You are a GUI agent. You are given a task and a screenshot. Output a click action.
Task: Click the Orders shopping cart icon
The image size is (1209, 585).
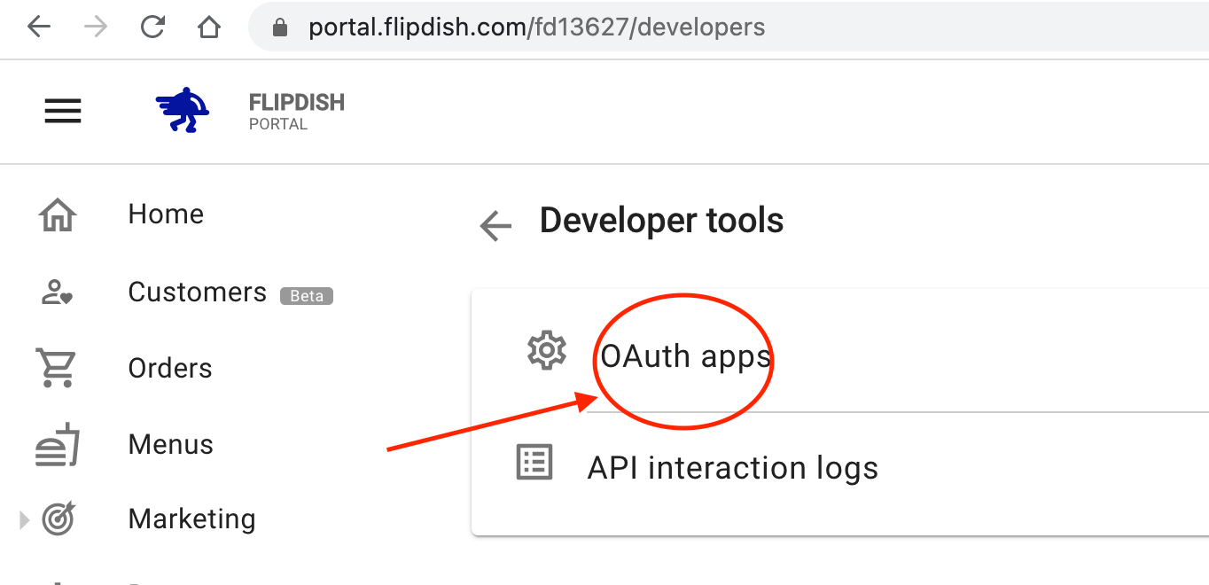click(x=56, y=368)
